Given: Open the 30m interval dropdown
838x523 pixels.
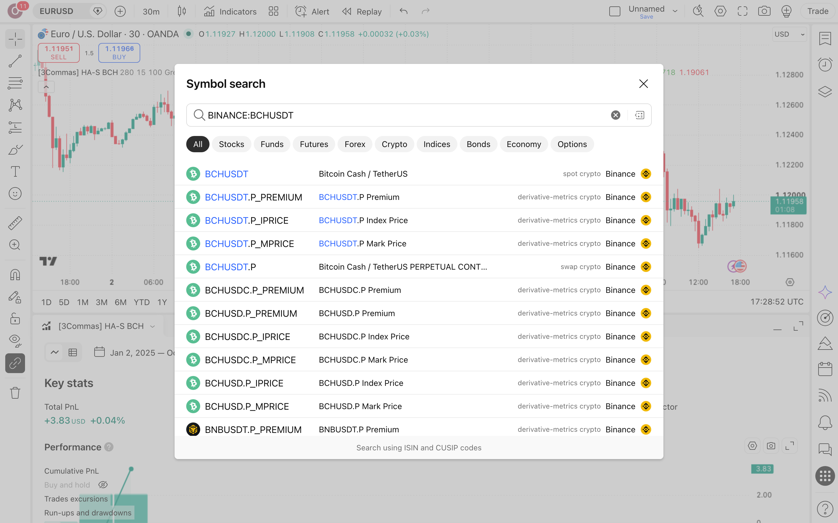Looking at the screenshot, I should click(x=151, y=11).
